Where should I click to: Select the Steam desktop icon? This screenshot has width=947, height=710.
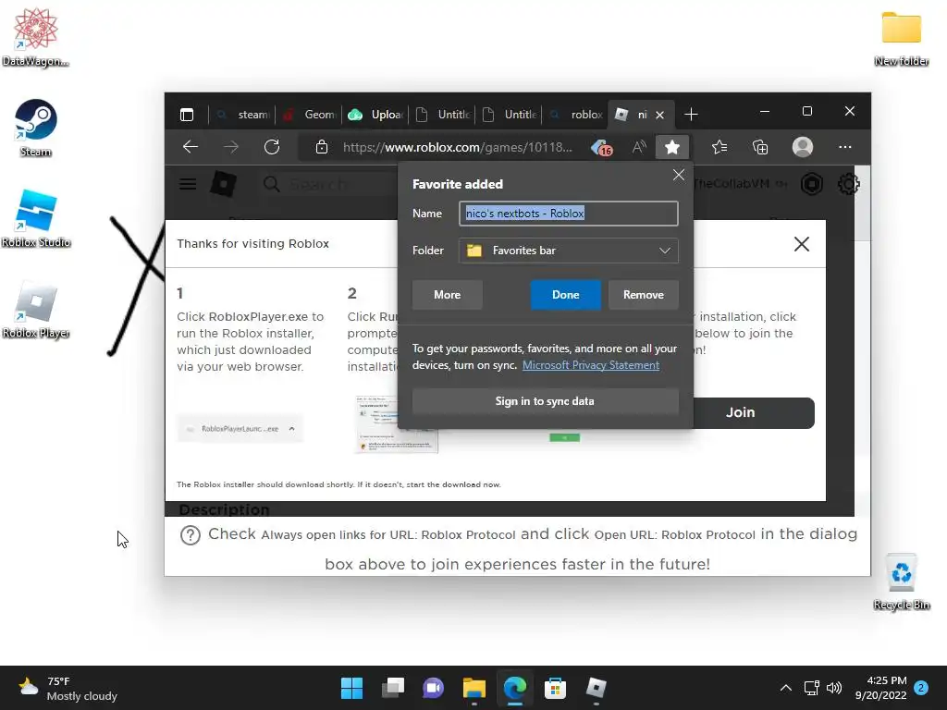pos(35,128)
